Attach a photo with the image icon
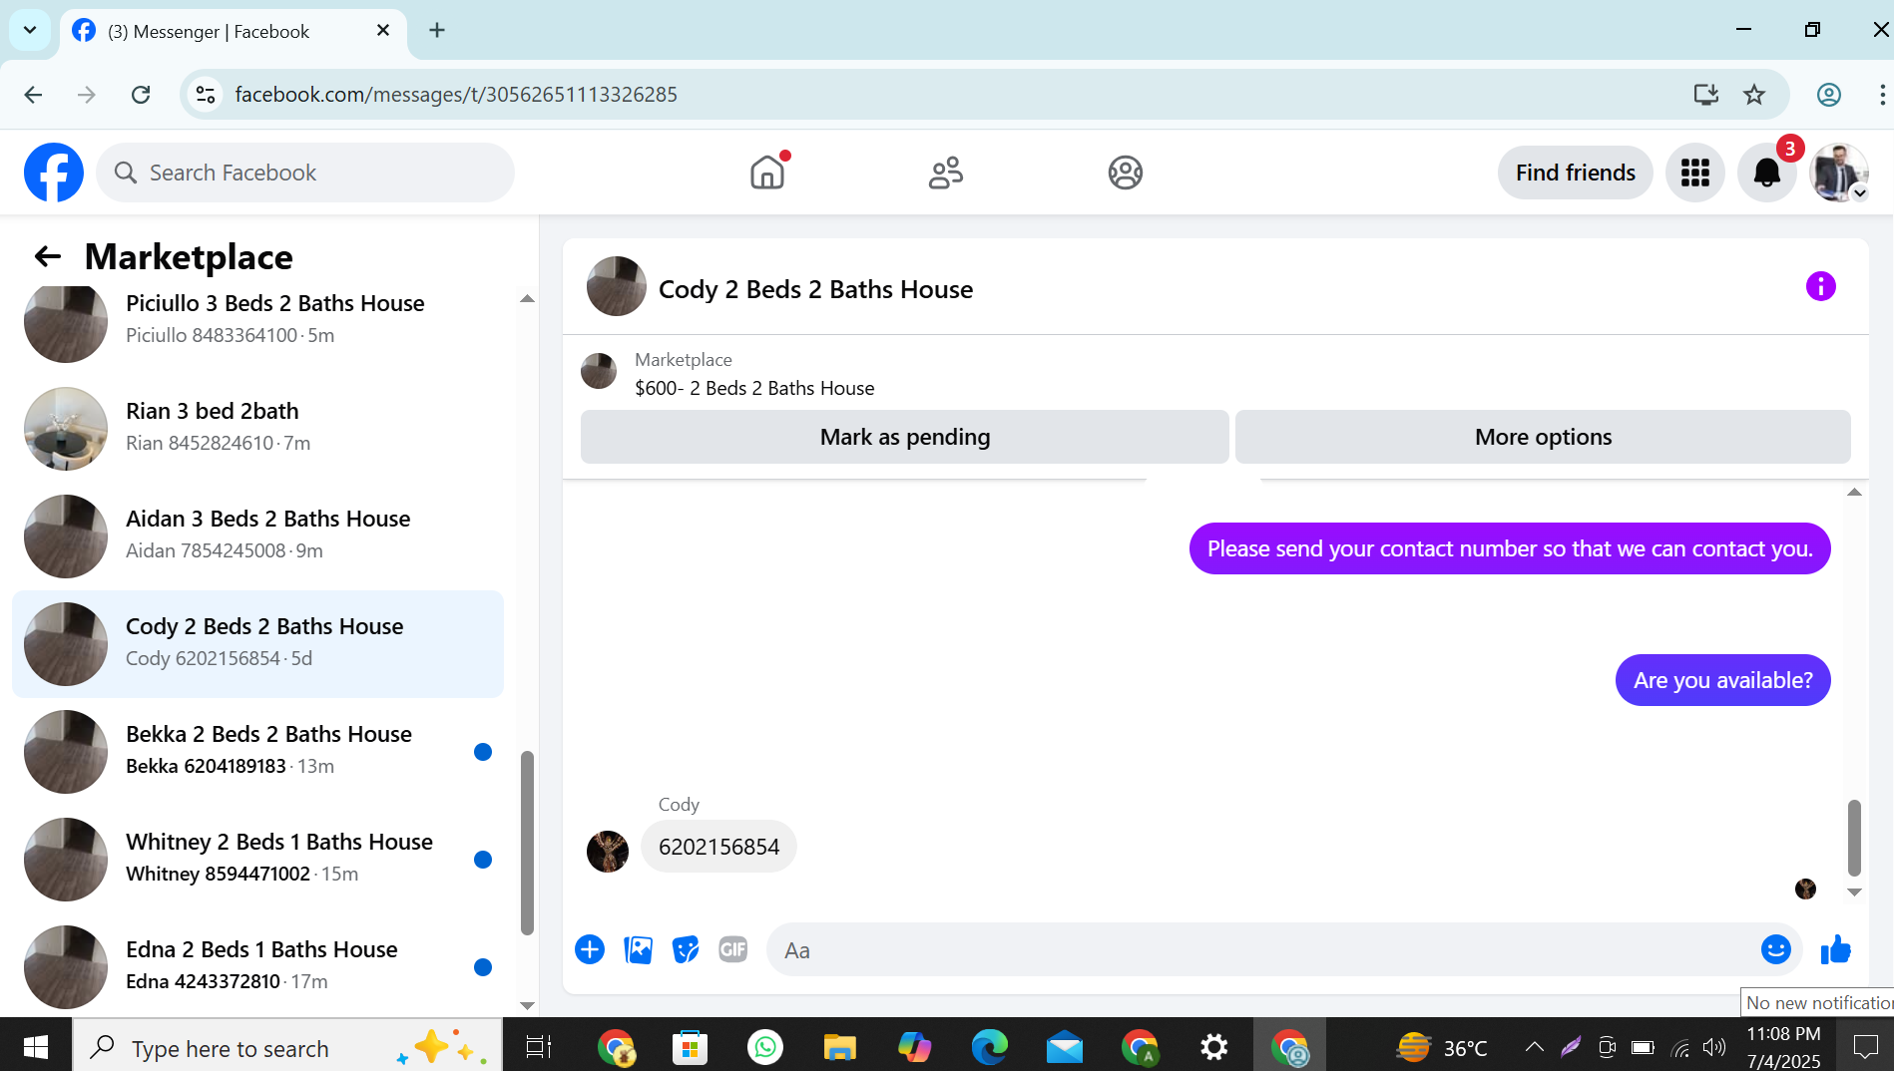The height and width of the screenshot is (1071, 1894). 638,949
